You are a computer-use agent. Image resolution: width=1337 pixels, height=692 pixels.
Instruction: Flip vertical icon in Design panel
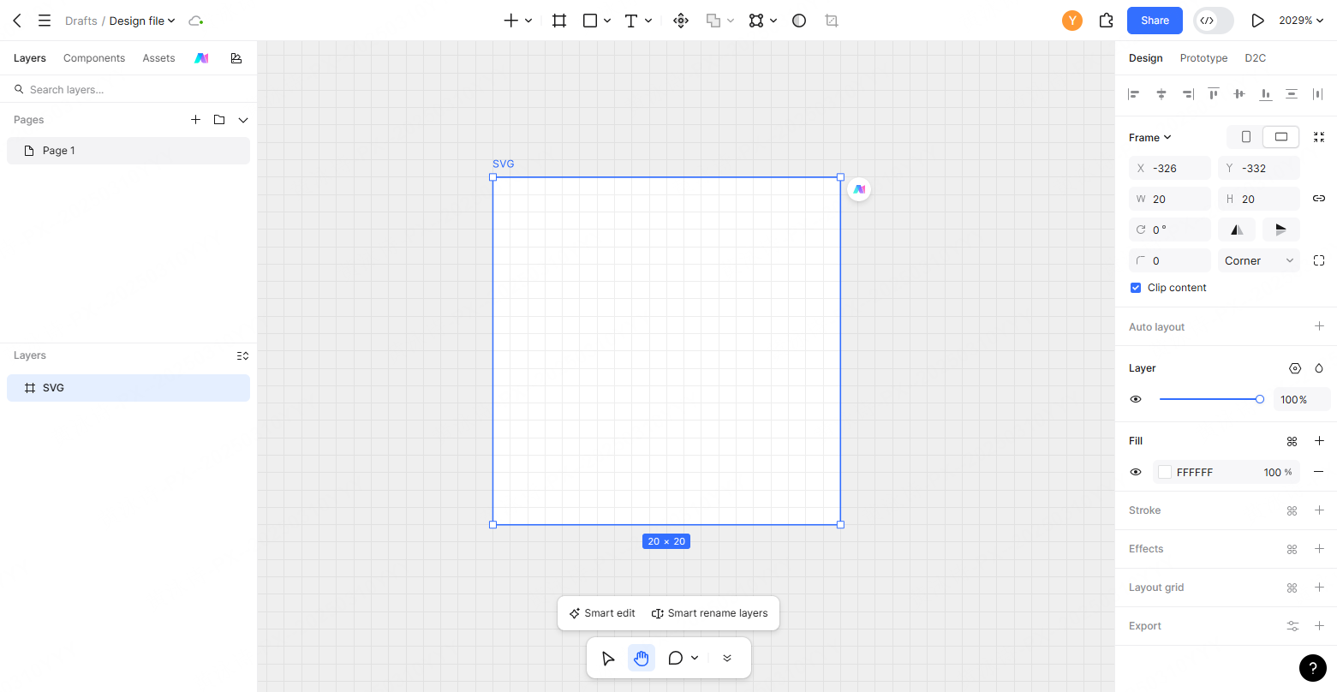pyautogui.click(x=1281, y=230)
